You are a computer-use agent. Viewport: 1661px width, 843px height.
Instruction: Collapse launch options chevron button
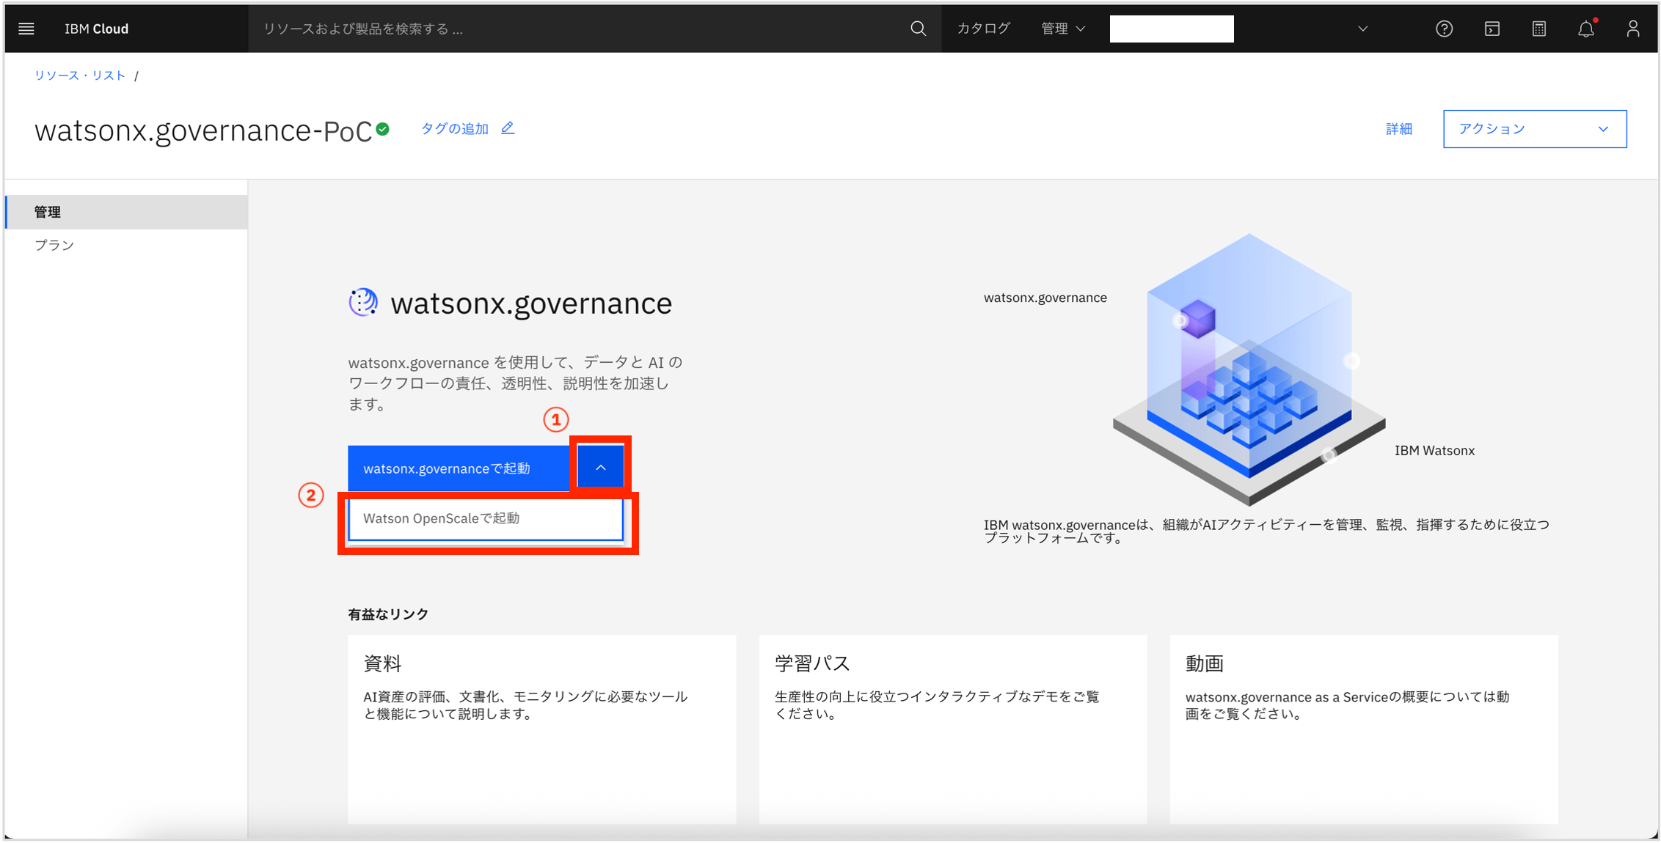(x=600, y=468)
